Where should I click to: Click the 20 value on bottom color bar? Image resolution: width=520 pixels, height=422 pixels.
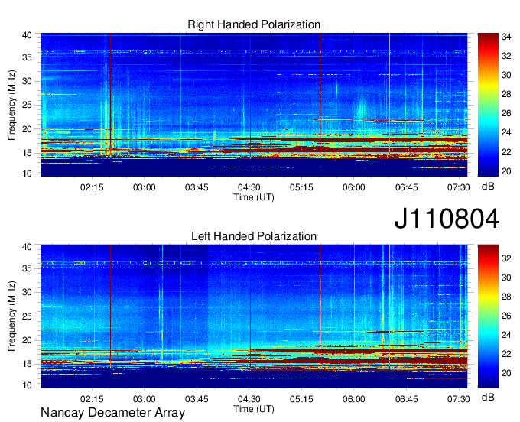(506, 373)
